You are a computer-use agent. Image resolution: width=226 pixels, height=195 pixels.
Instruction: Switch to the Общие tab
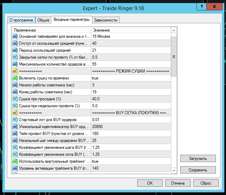(x=43, y=20)
